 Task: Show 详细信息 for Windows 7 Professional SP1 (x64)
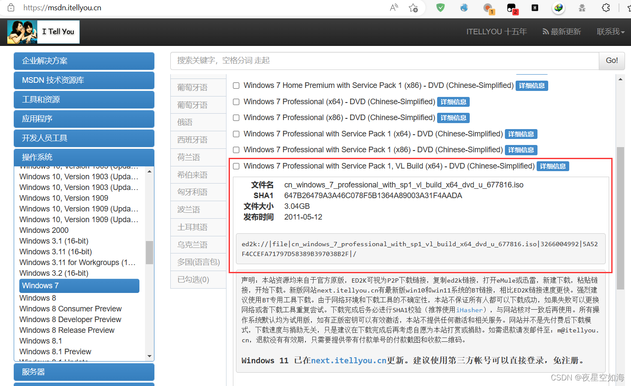[521, 134]
